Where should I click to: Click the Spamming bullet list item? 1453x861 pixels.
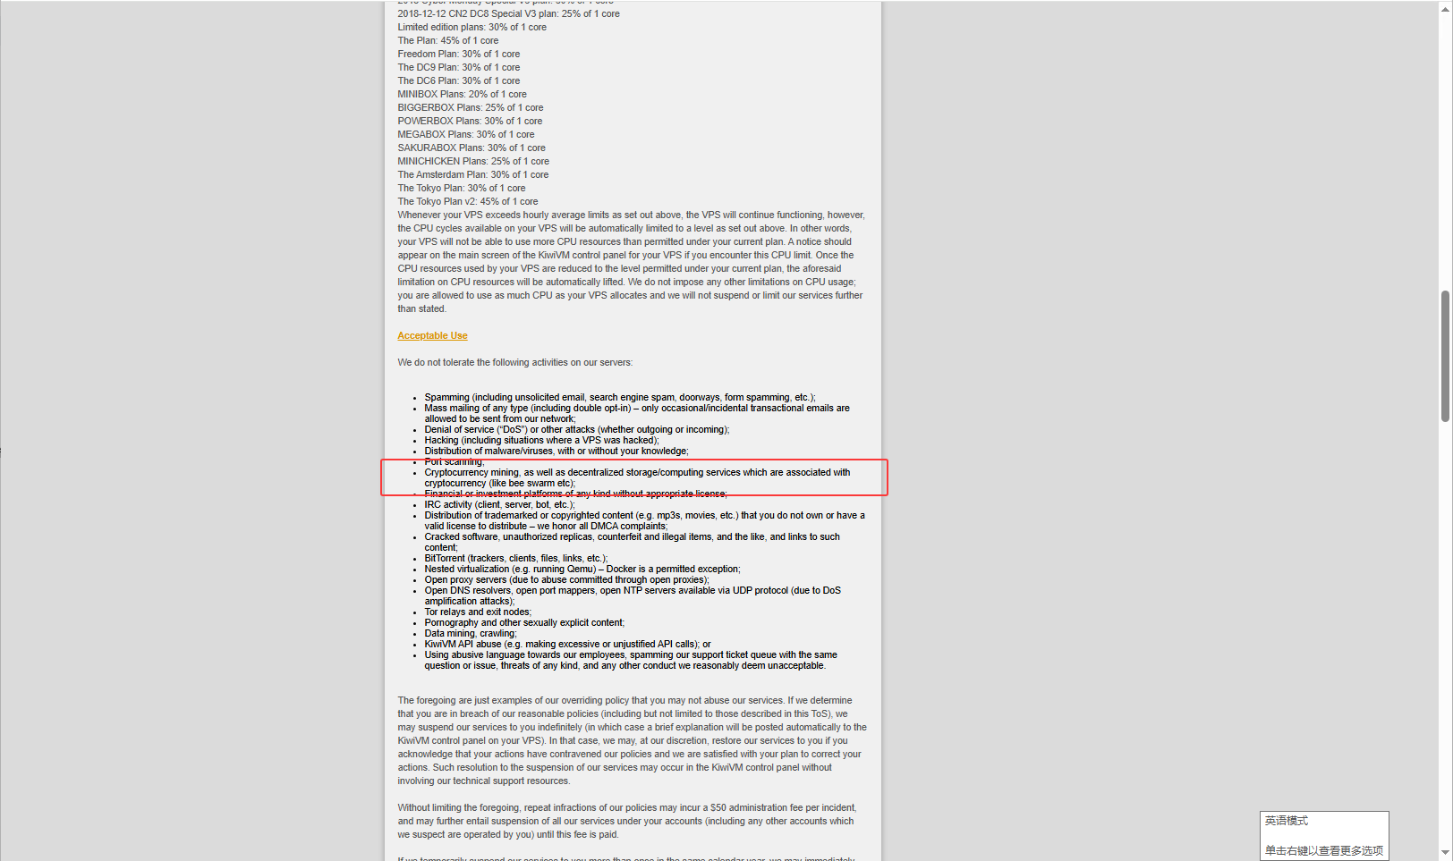pos(620,397)
